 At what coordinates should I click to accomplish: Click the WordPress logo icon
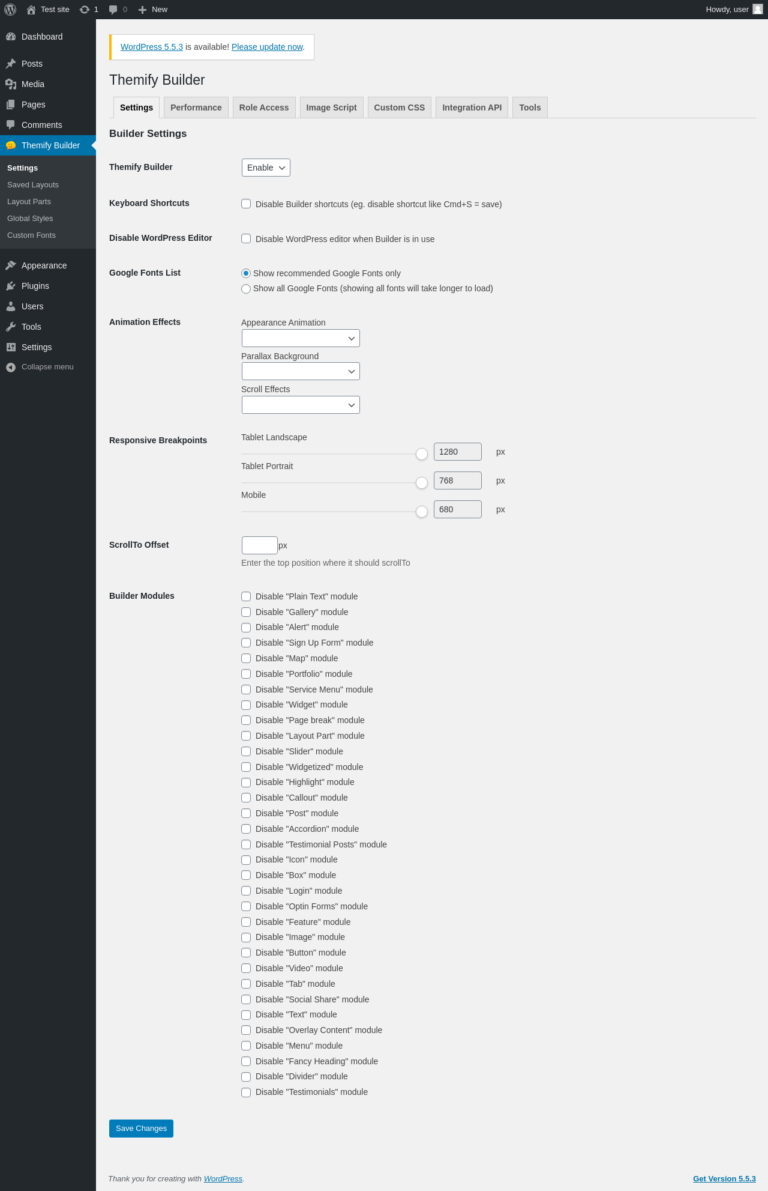coord(10,10)
